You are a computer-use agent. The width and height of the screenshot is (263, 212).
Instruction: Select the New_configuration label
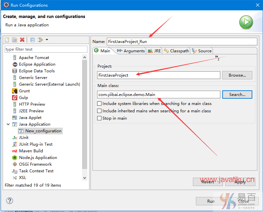click(43, 131)
